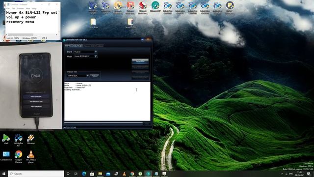The image size is (314, 177).
Task: Open Microsoft Store from the taskbar
Action: (92, 174)
